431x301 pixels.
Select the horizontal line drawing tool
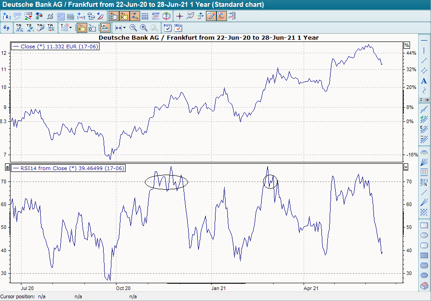(x=424, y=41)
